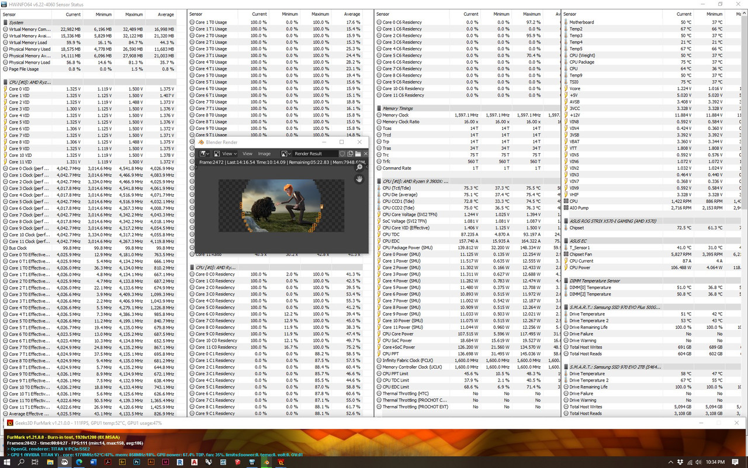Viewport: 748px width, 468px height.
Task: Expand hidden icons in the system tray
Action: tap(670, 462)
